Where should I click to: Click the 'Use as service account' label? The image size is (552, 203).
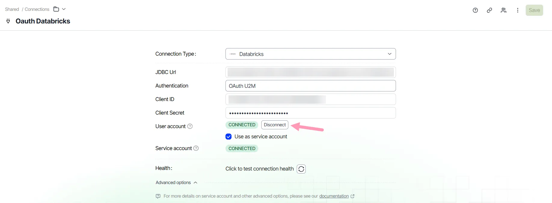[x=261, y=137]
